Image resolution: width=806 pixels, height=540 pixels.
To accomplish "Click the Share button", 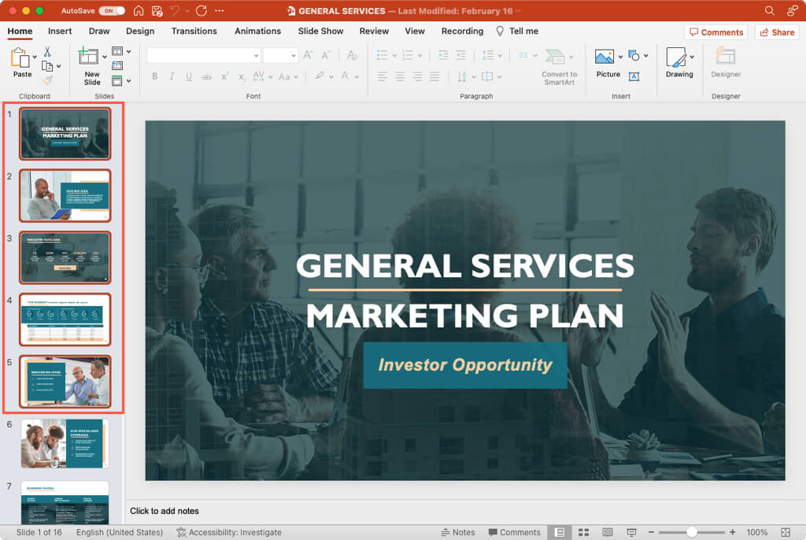I will (x=776, y=32).
